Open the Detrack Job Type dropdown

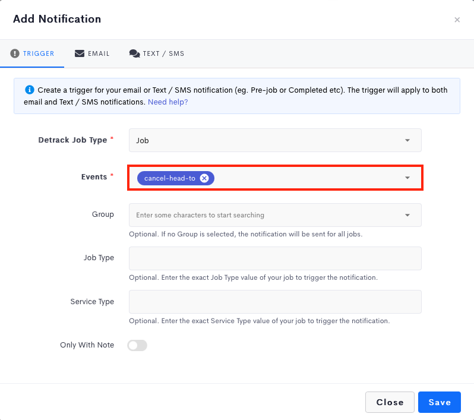(x=275, y=140)
